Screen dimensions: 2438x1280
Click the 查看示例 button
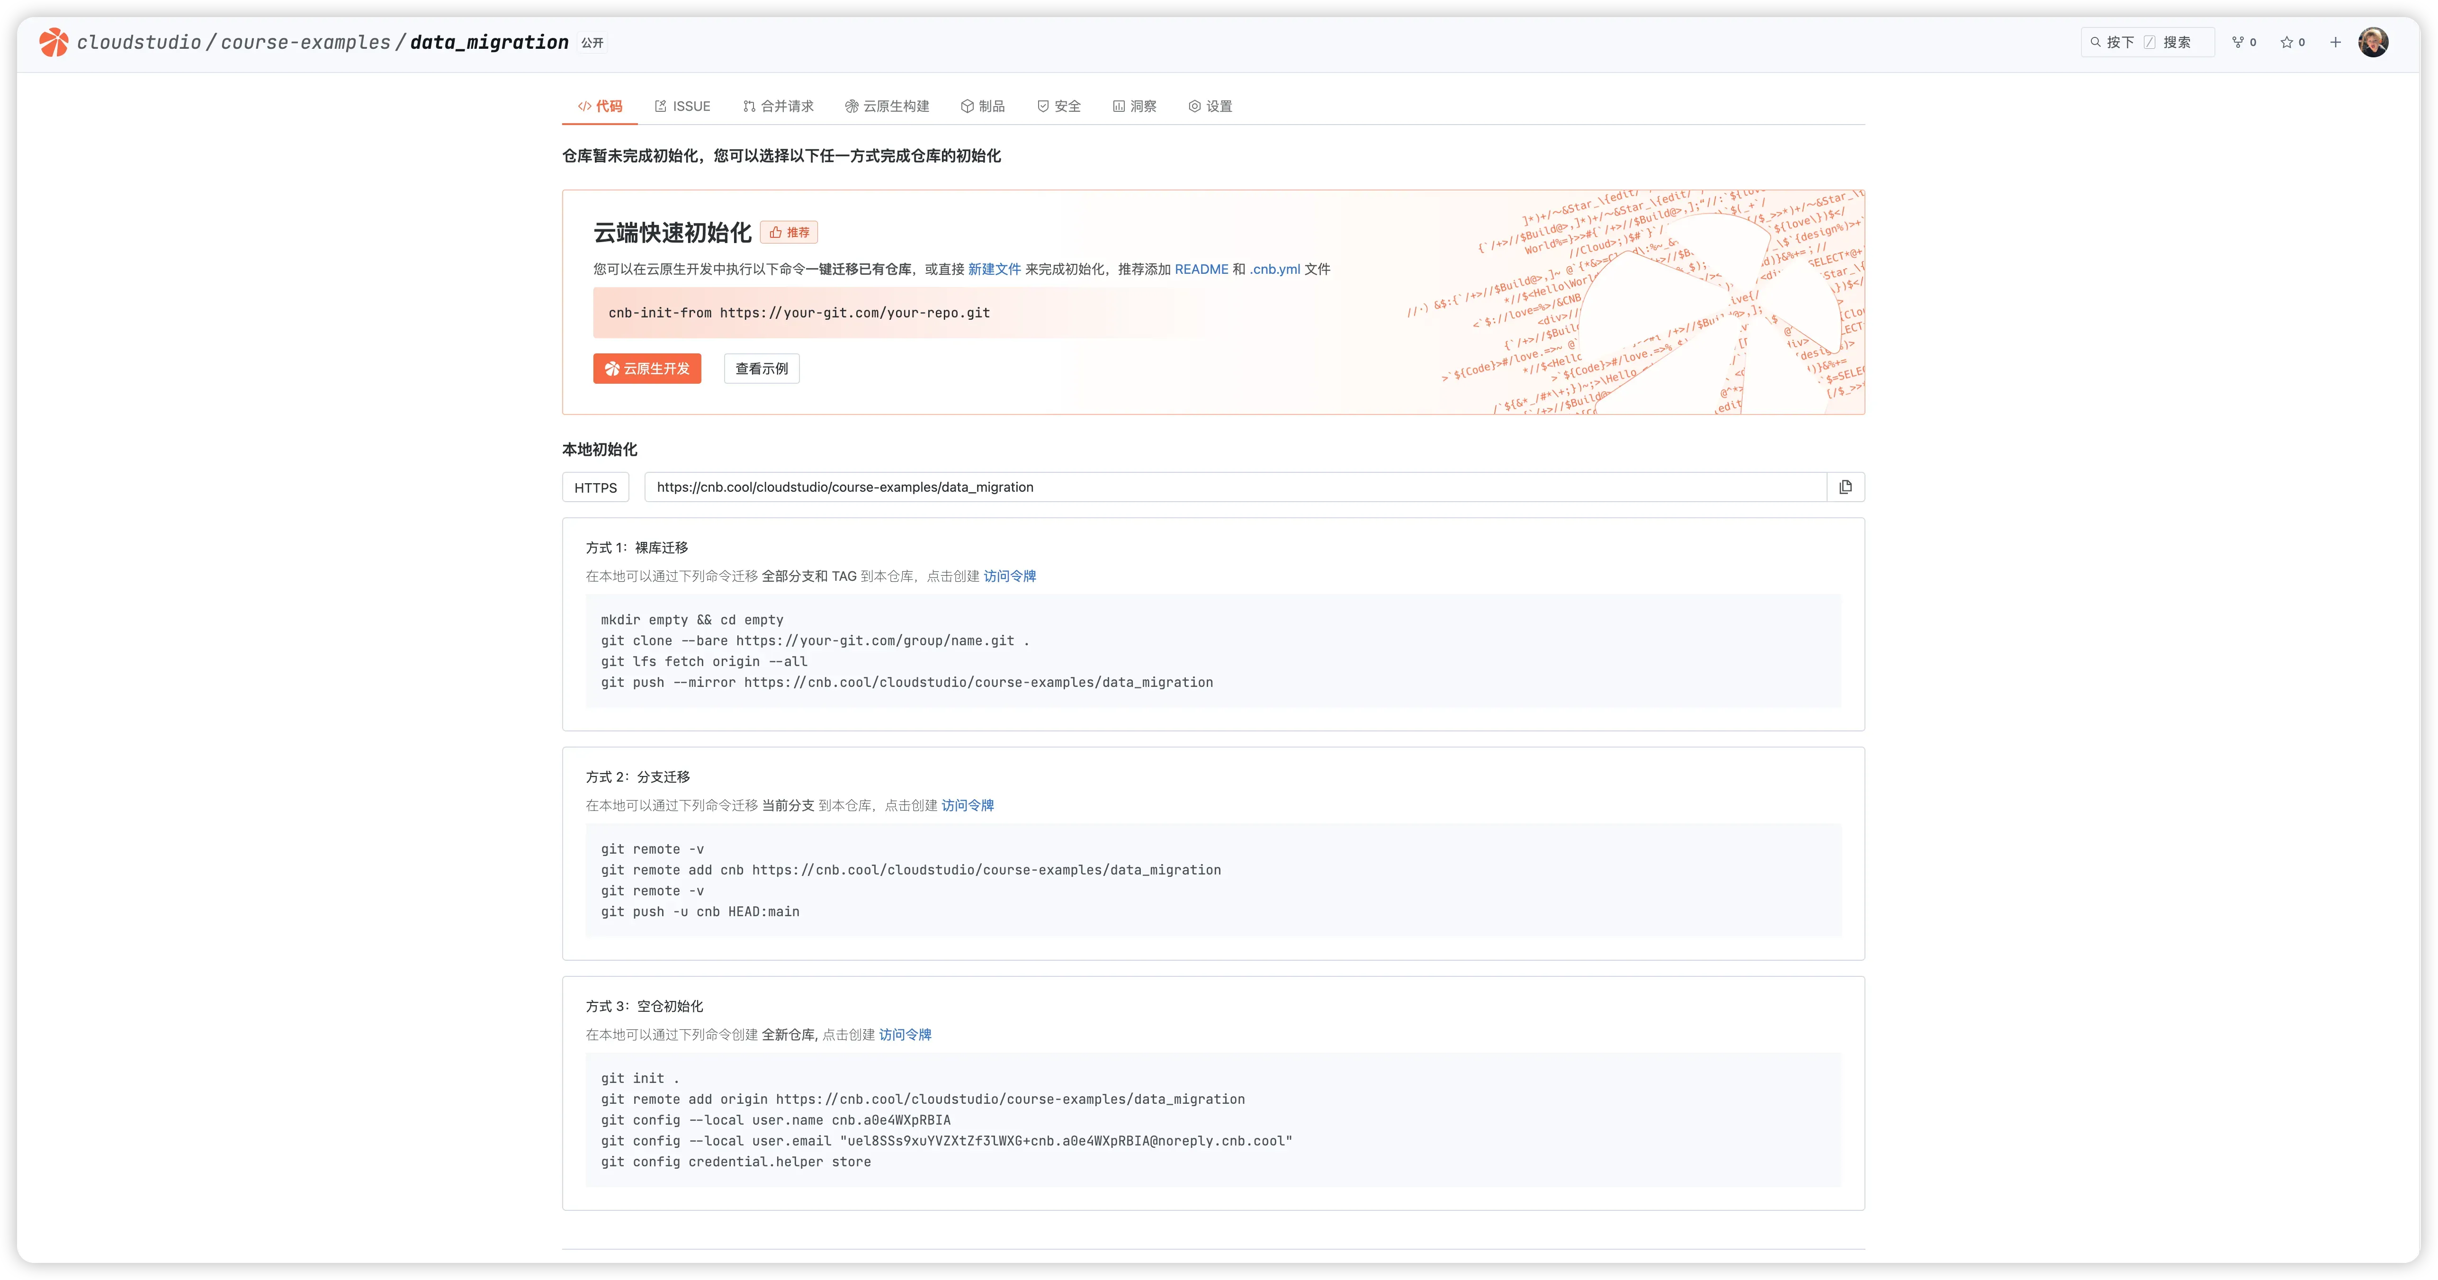[761, 369]
